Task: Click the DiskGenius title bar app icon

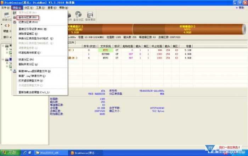Action: click(x=2, y=2)
